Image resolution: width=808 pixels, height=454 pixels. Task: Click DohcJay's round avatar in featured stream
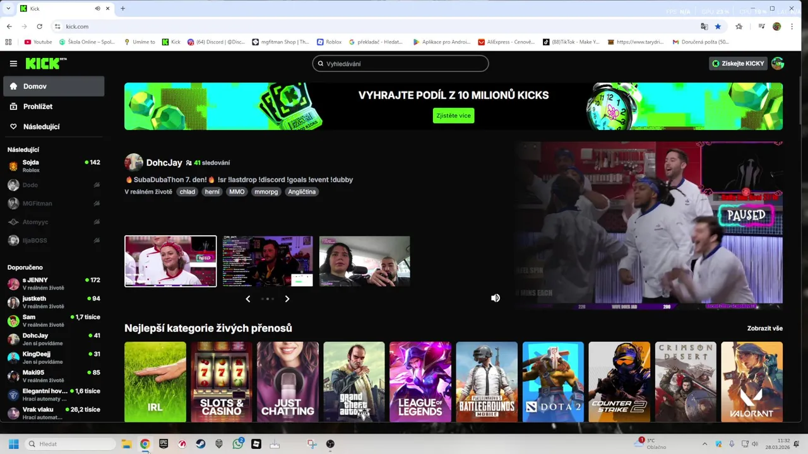pos(133,163)
